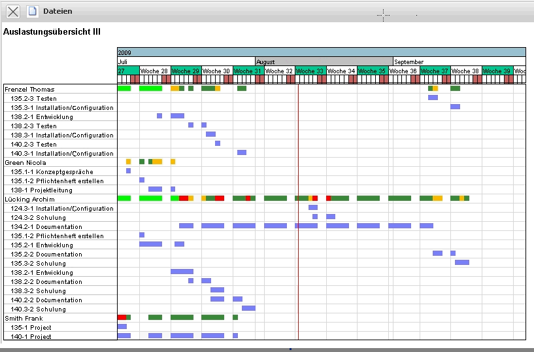Select task 138.3-1 Installation/Configuration
The height and width of the screenshot is (352, 534).
[60, 135]
